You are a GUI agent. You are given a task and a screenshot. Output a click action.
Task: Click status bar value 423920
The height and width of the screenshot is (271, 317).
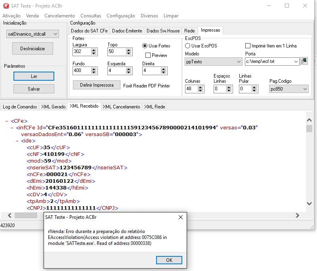coord(8,226)
